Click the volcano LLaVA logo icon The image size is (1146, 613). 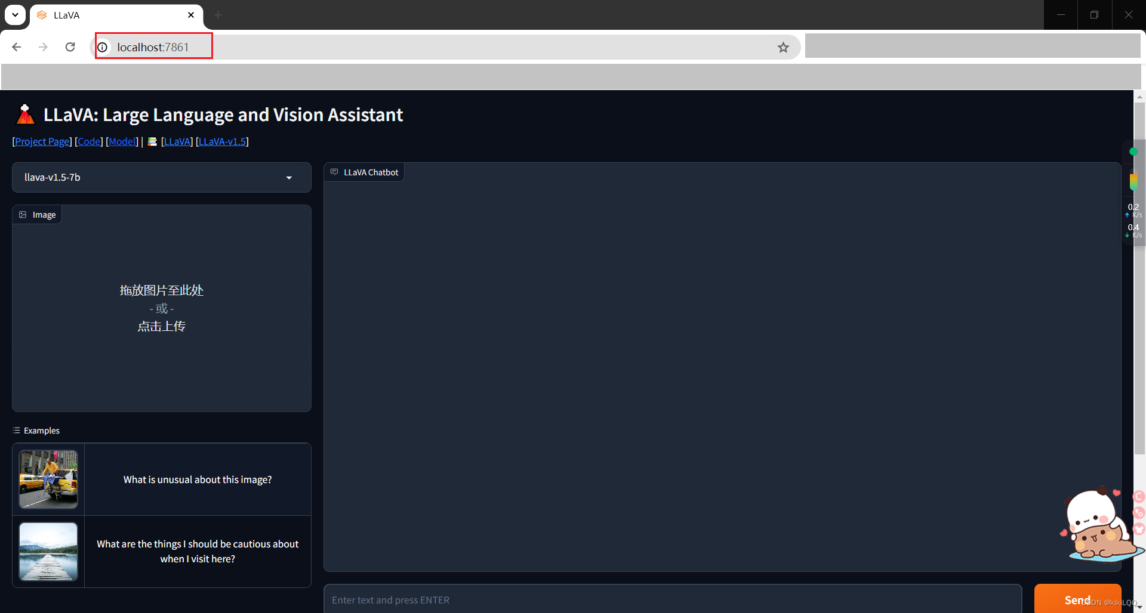click(x=25, y=114)
